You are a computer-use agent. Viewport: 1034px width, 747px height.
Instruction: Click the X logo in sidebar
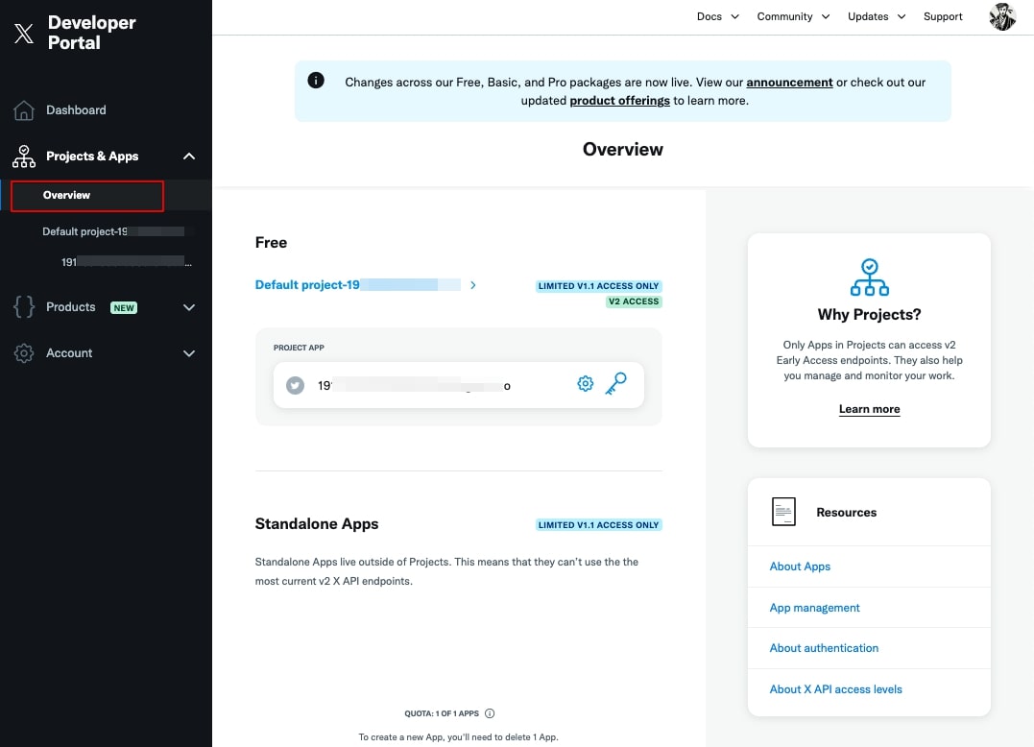pos(24,34)
